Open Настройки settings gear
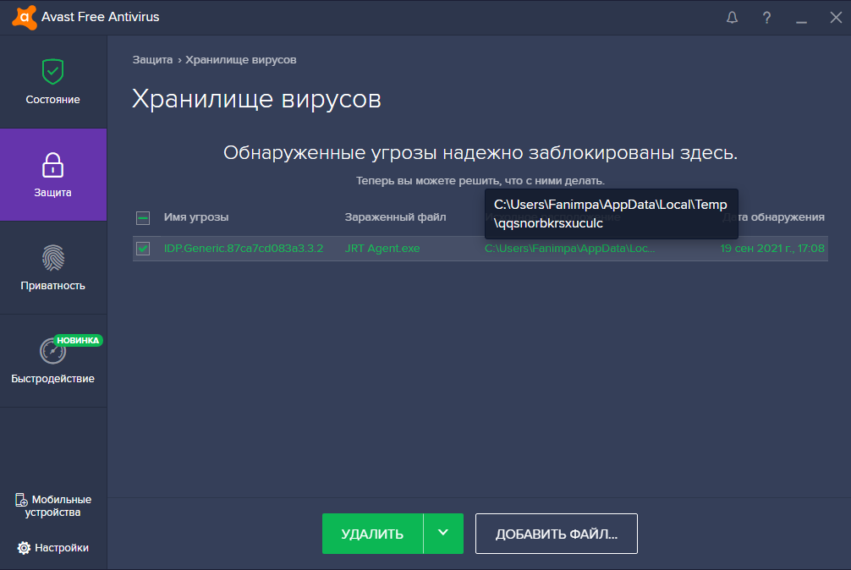The image size is (851, 570). [53, 548]
